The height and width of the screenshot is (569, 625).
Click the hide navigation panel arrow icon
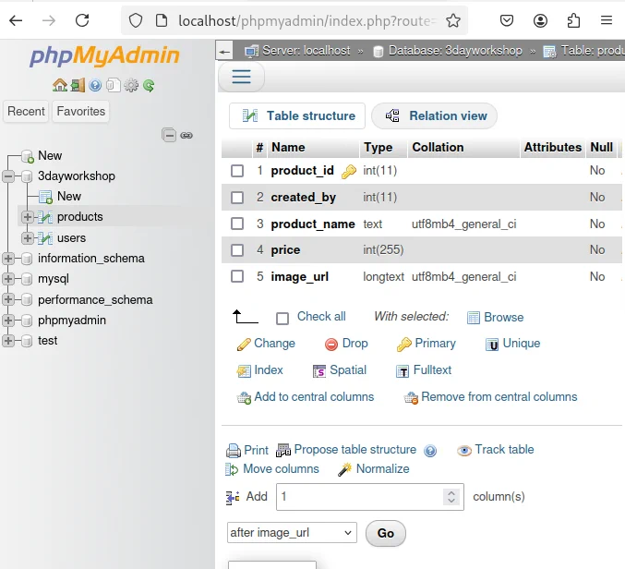point(224,52)
